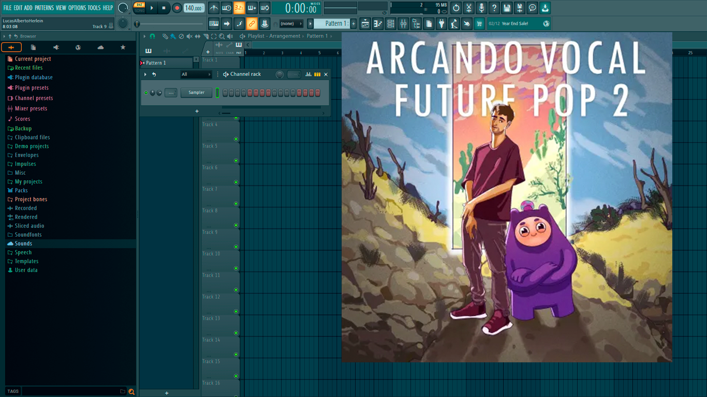Image resolution: width=707 pixels, height=397 pixels.
Task: Toggle the metronome icon
Action: [214, 8]
